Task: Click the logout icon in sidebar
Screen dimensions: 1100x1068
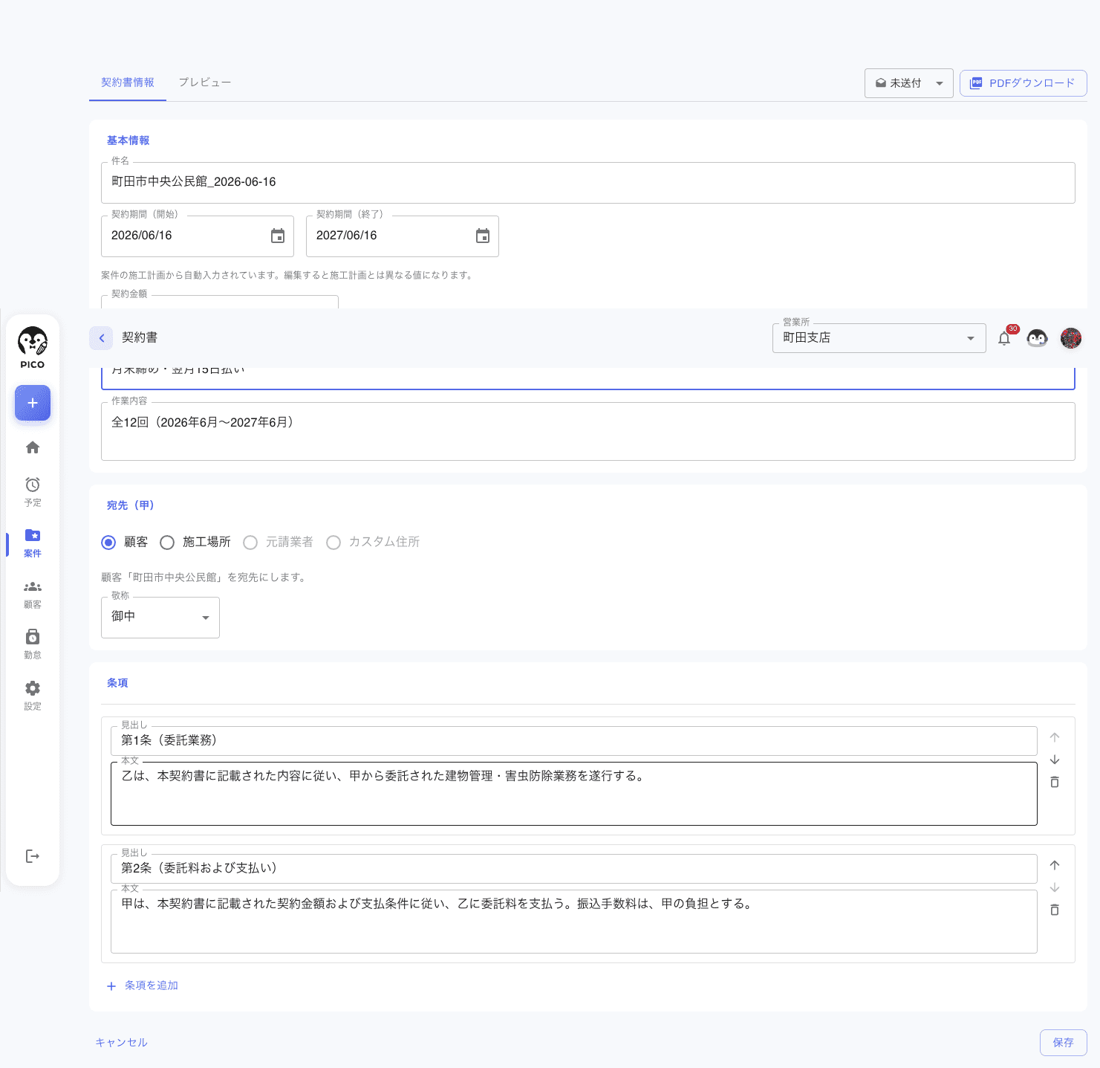Action: 33,856
